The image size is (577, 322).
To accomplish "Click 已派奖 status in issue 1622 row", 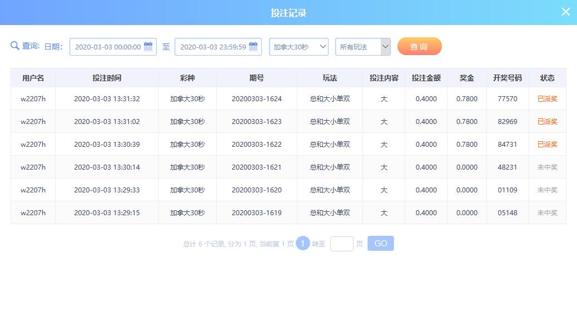I will [547, 144].
